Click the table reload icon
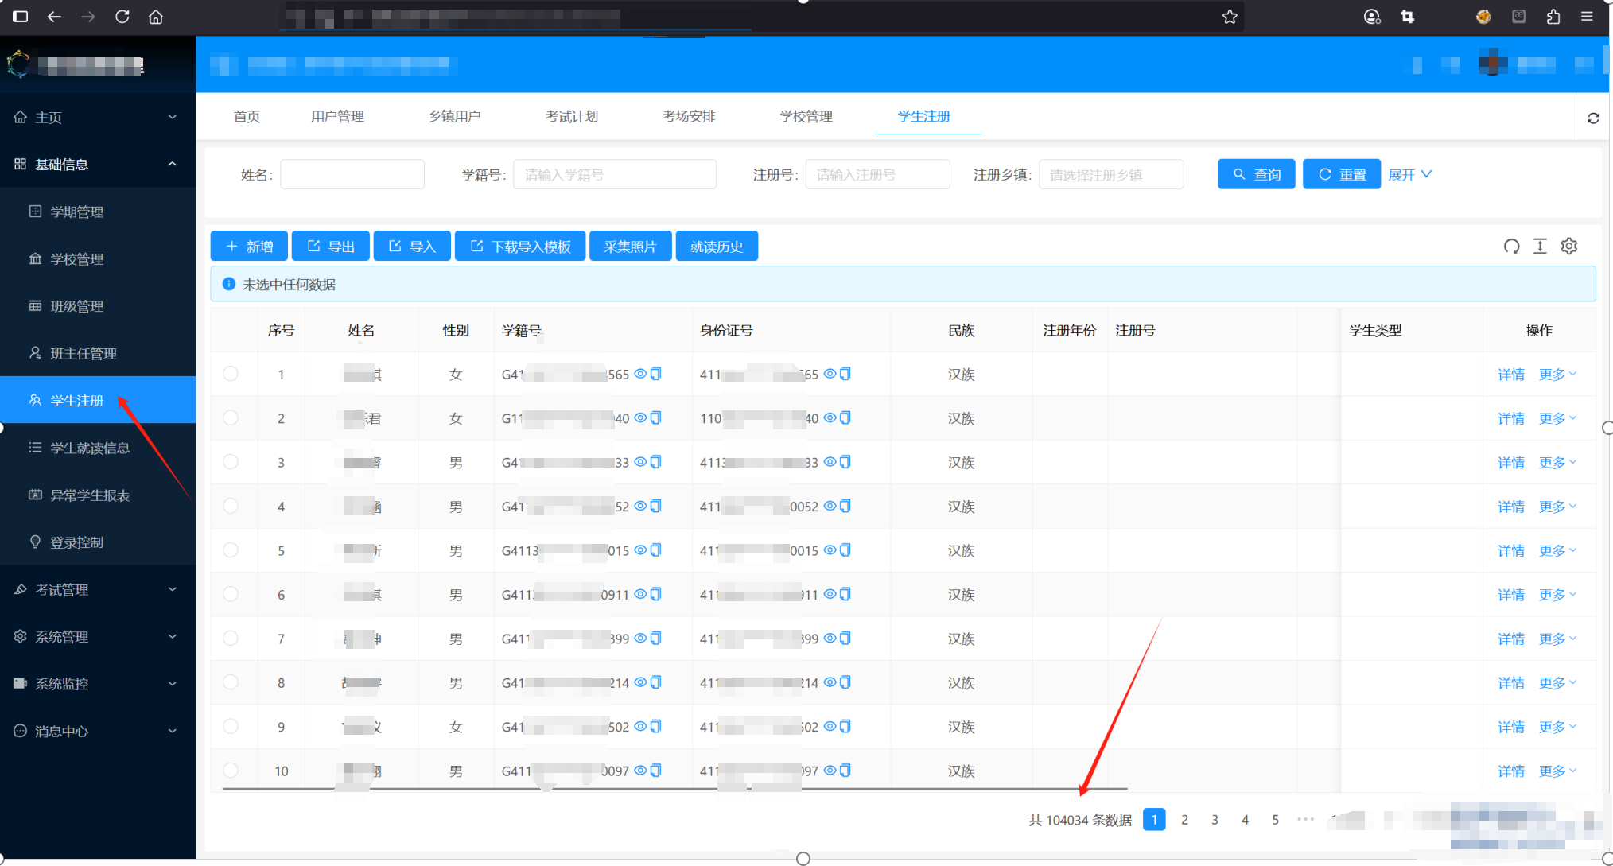1613x866 pixels. [x=1511, y=247]
